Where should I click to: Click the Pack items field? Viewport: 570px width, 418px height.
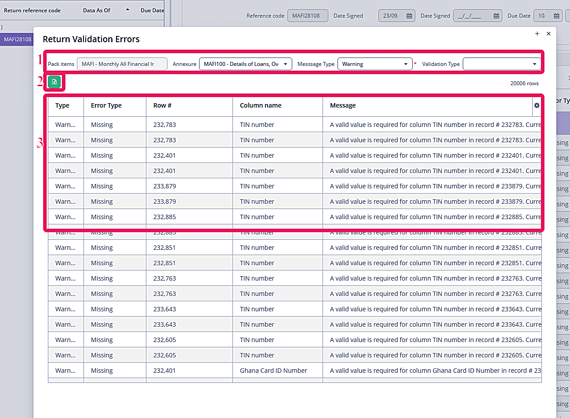[122, 64]
